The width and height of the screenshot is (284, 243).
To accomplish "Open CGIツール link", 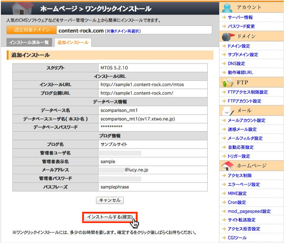I will point(237,238).
